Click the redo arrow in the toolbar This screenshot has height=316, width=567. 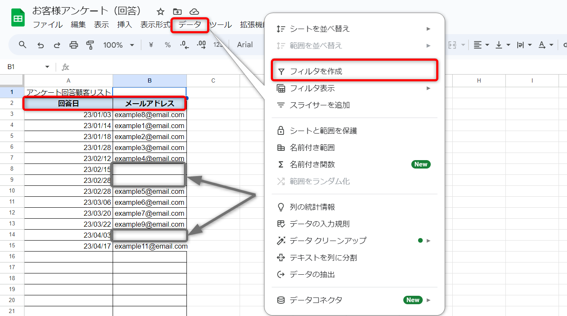(x=57, y=45)
